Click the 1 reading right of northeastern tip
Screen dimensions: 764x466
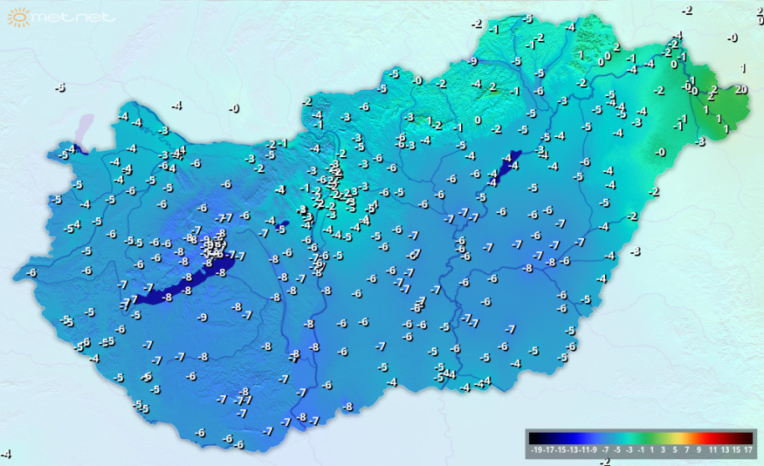743,68
